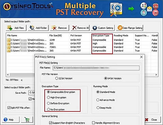Select Deep Mode running mode
Image resolution: width=163 pixels, height=125 pixels.
pos(98,108)
